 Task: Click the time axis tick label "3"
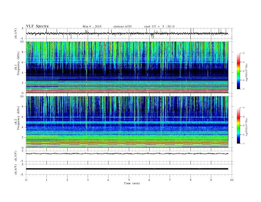point(88,180)
